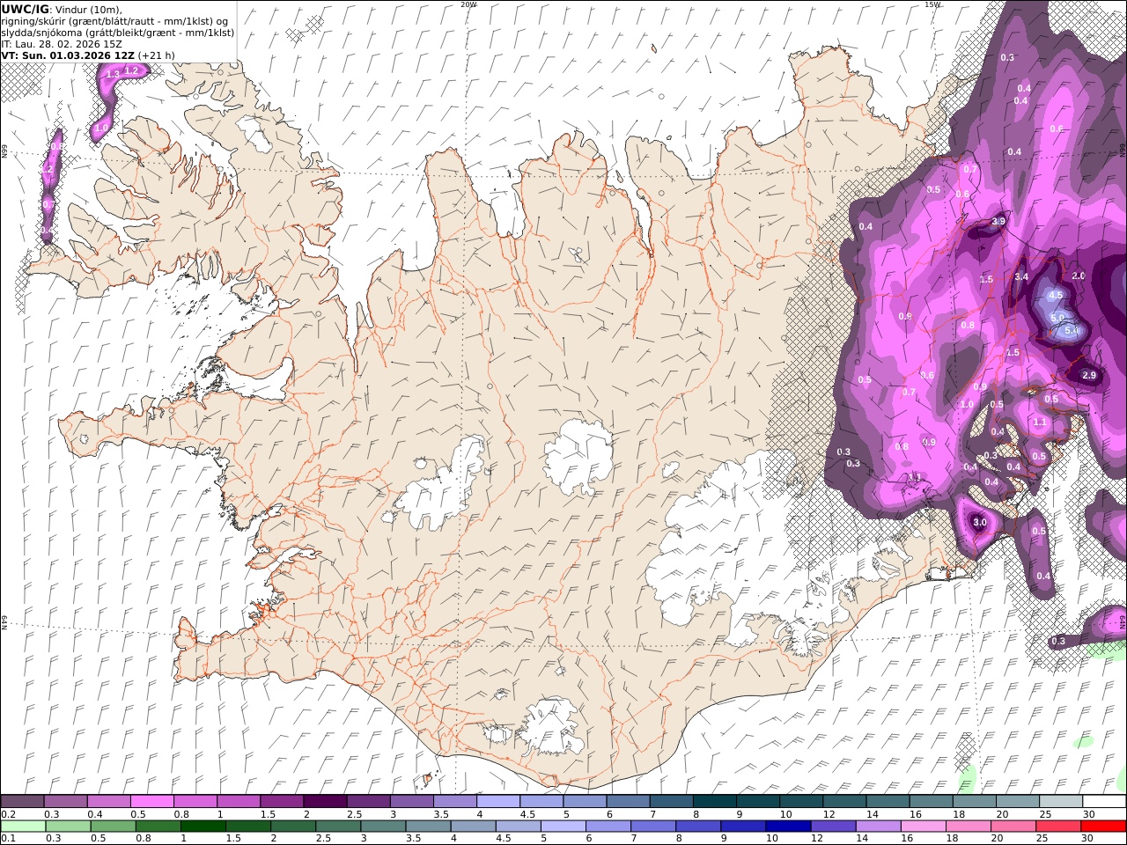
Task: Click the pink top-row swatch between 0.5 and 0.8
Action: point(152,802)
